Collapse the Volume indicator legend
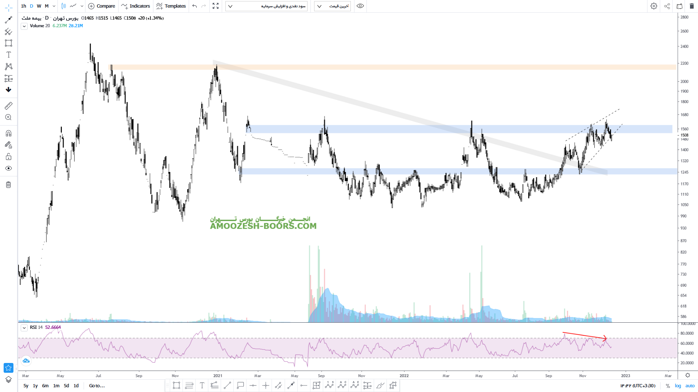 24,26
